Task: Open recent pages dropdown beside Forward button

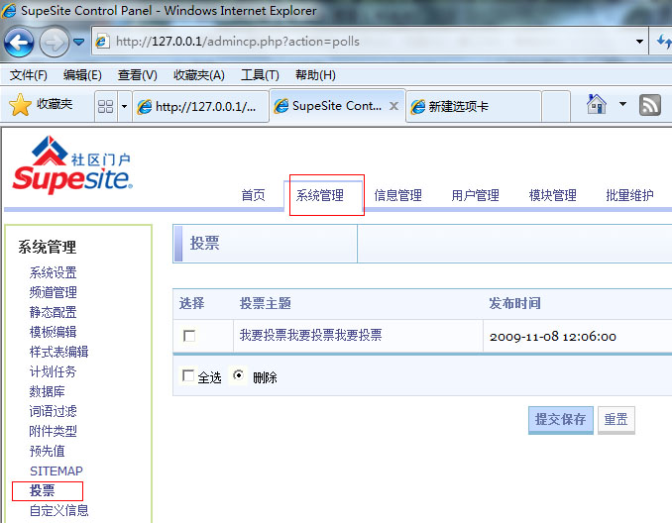Action: pos(79,42)
